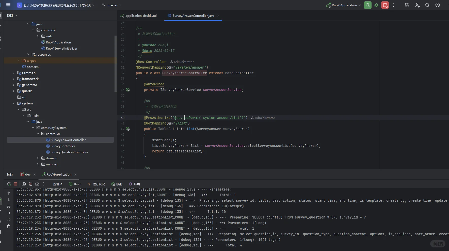Open the 运行状况 health tab
The image size is (449, 251).
pyautogui.click(x=96, y=184)
